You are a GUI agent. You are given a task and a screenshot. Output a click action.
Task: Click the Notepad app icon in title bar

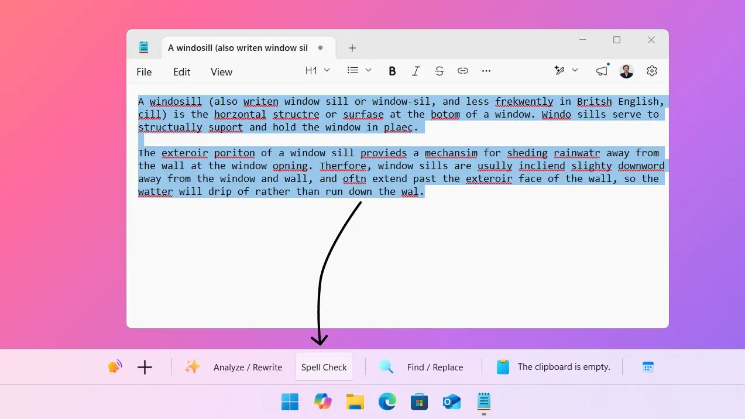143,47
